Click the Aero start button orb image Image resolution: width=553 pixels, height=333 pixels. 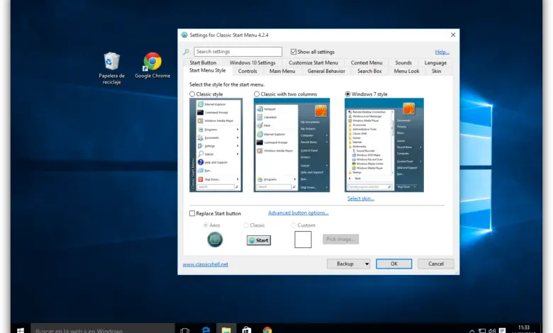click(x=215, y=239)
